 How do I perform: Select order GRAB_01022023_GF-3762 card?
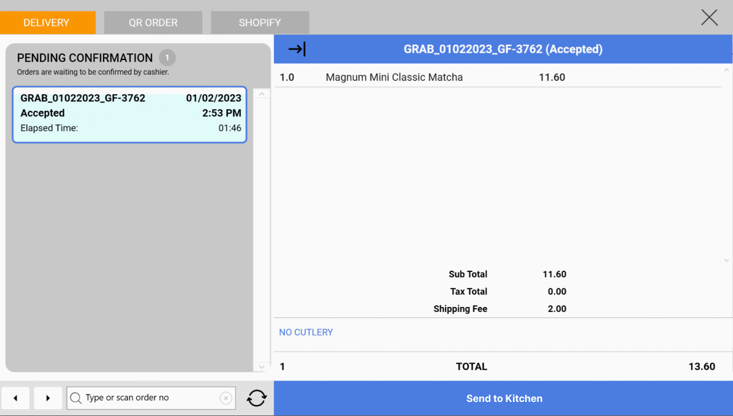(129, 115)
